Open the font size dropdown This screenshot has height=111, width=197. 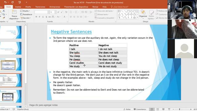coord(55,12)
